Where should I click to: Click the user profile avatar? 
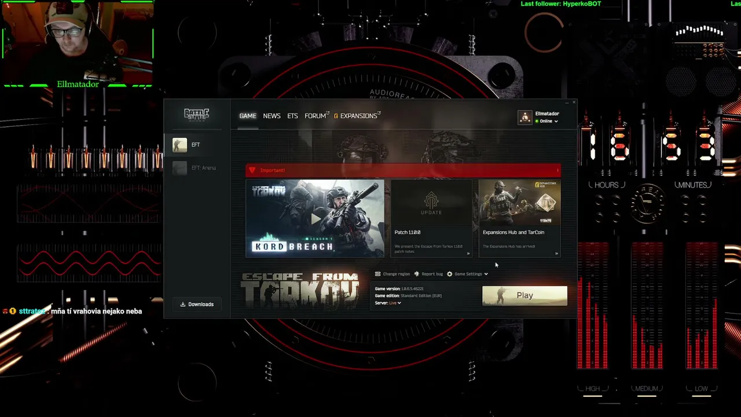(524, 118)
